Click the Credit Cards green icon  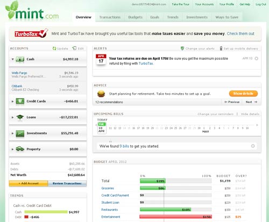(20, 101)
